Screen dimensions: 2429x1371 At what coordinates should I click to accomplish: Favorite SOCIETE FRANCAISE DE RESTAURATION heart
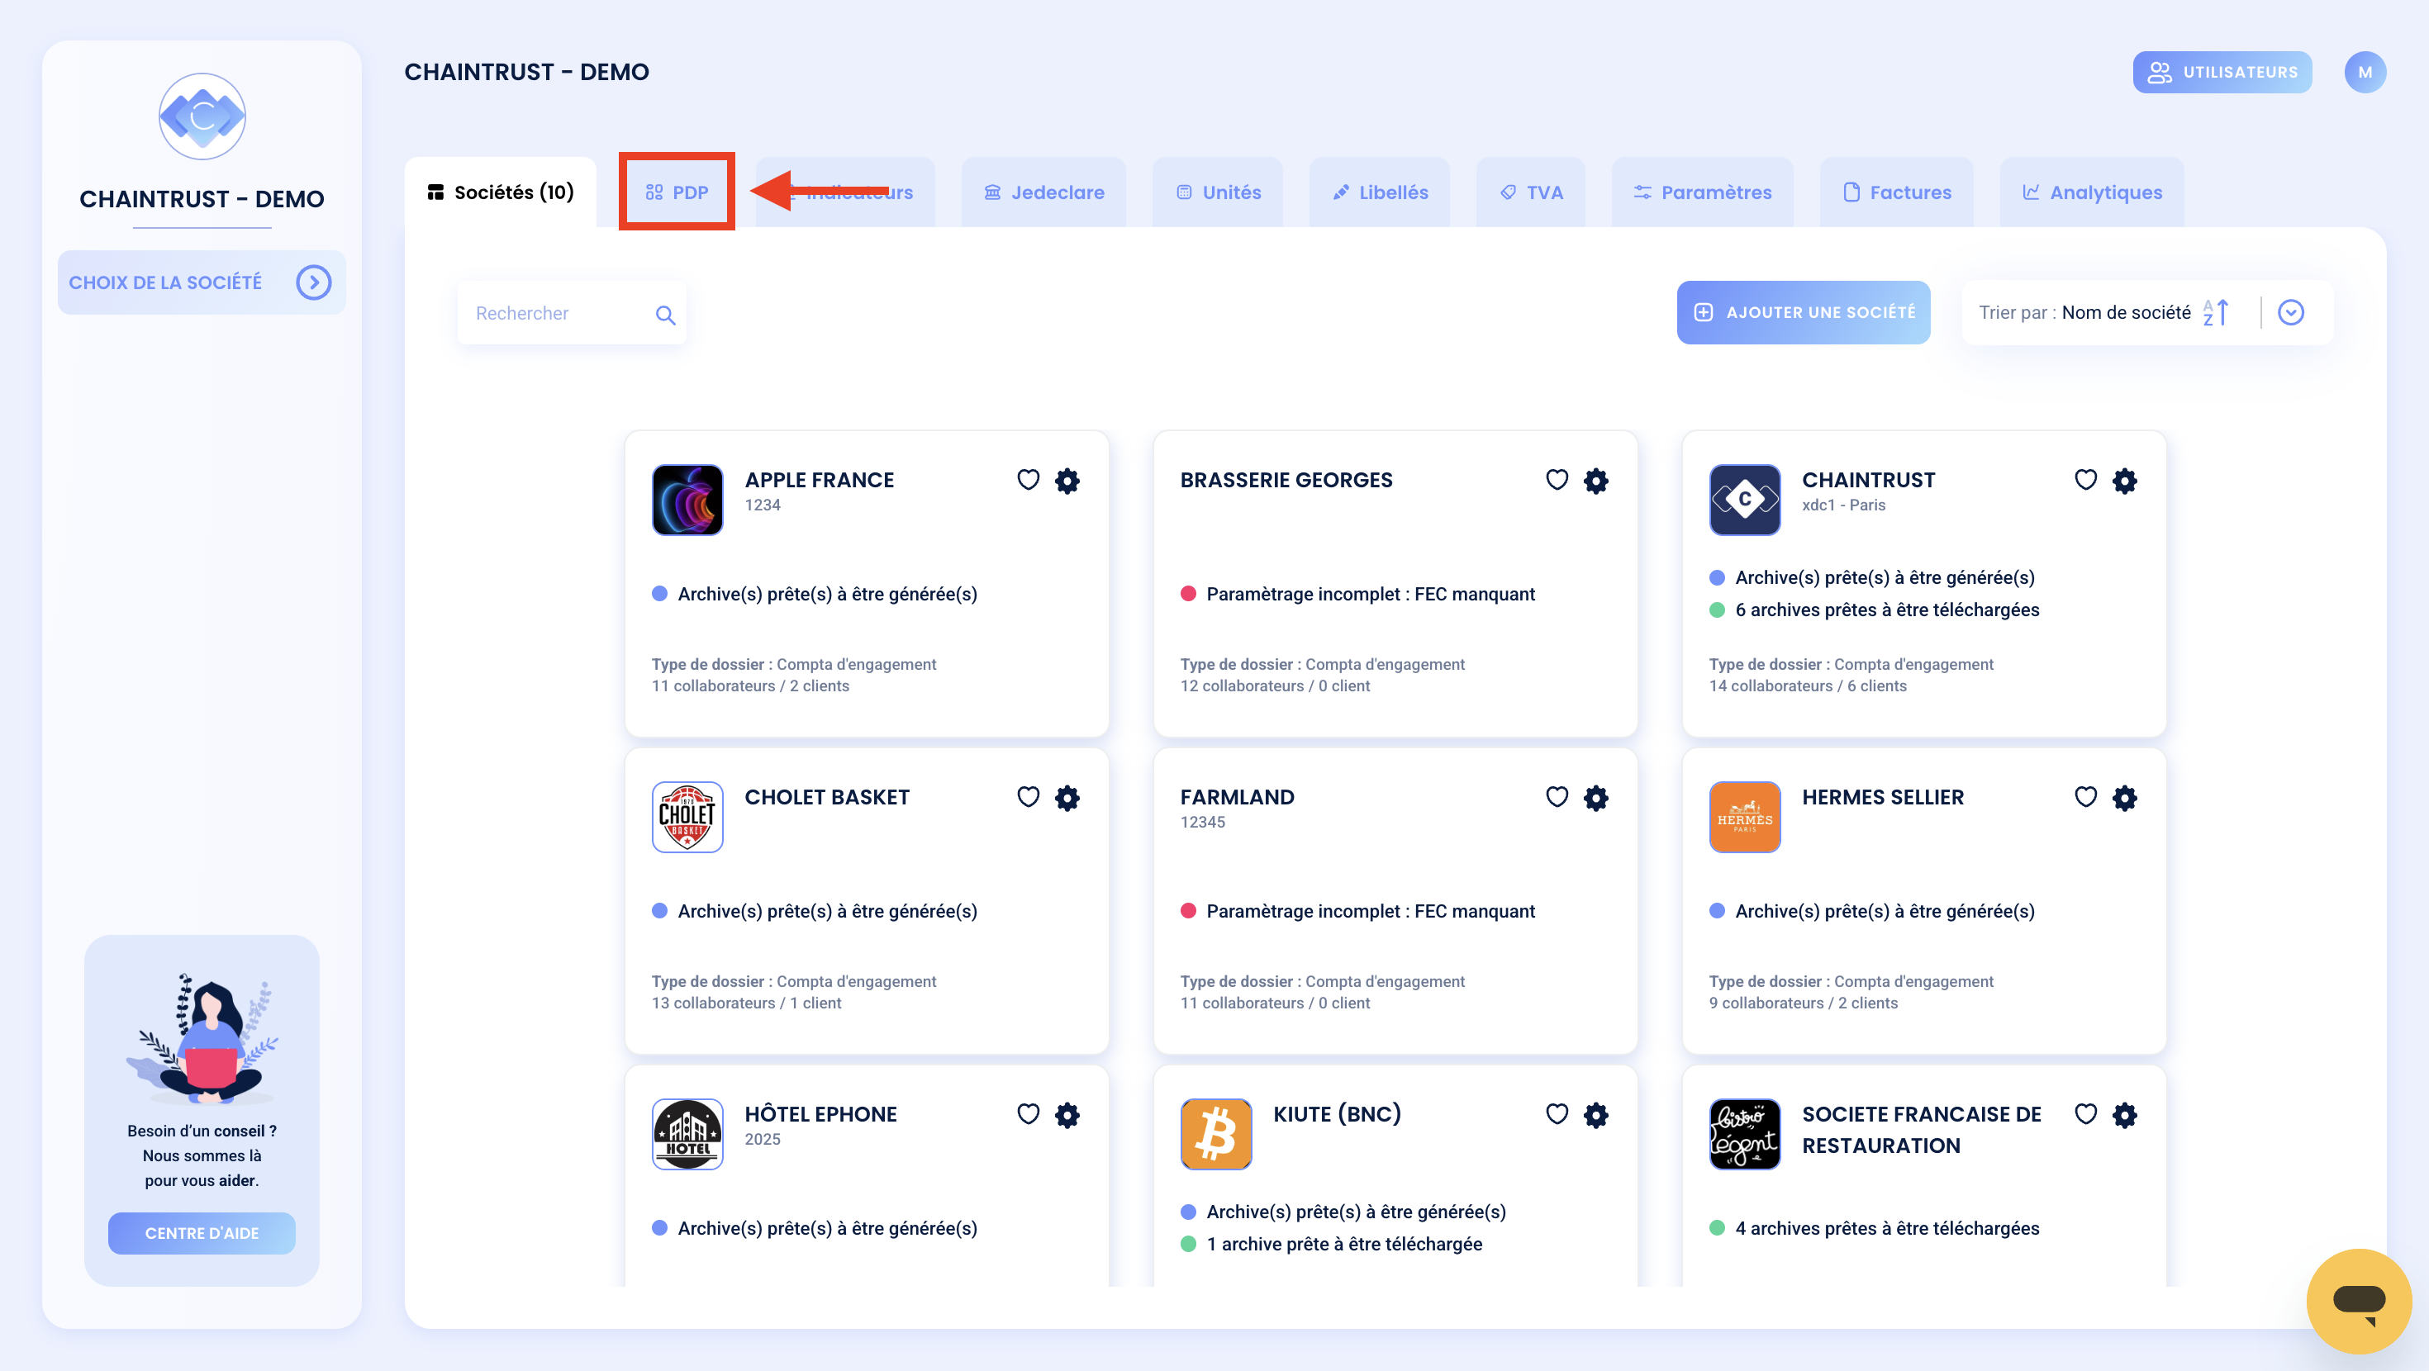pyautogui.click(x=2086, y=1113)
